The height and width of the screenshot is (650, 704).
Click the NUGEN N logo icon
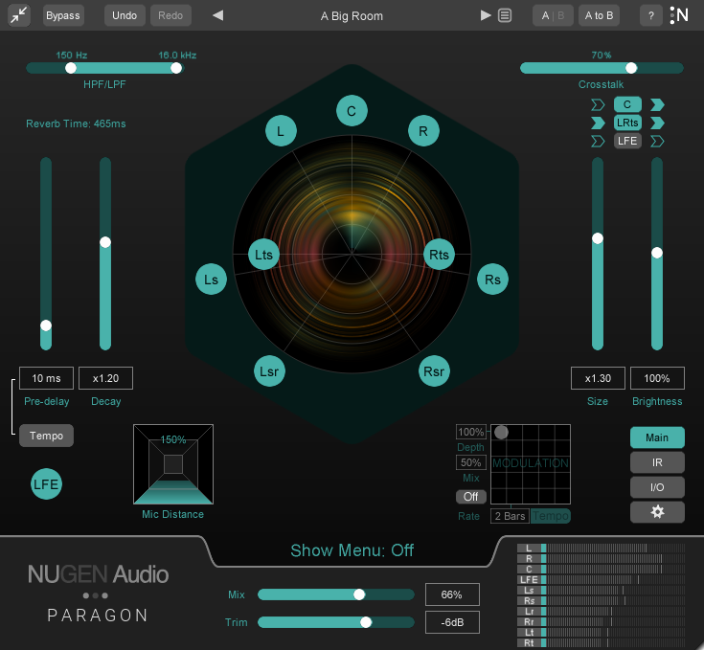[679, 15]
